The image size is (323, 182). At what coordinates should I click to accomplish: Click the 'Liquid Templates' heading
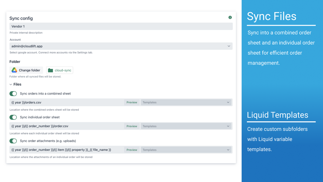click(x=278, y=115)
